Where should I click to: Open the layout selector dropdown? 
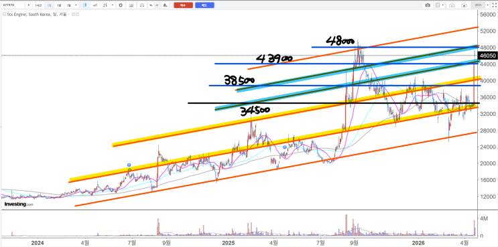point(440,5)
